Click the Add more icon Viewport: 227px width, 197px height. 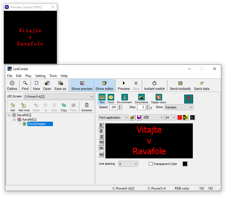coord(24,107)
